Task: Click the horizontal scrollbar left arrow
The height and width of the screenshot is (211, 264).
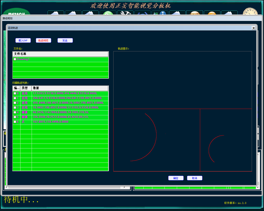Action: point(7,187)
